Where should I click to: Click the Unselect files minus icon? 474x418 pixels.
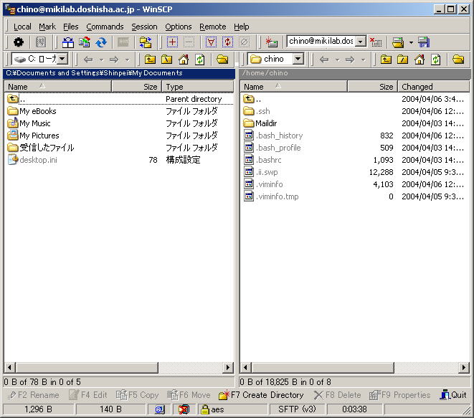point(189,42)
